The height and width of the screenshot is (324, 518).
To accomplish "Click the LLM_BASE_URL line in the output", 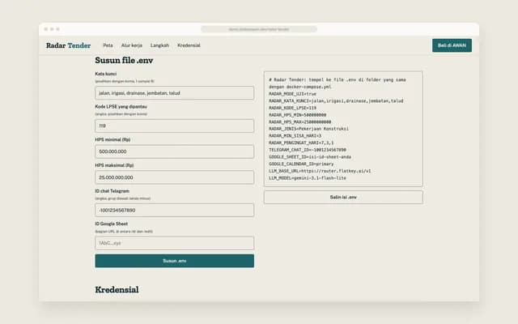I will [320, 171].
